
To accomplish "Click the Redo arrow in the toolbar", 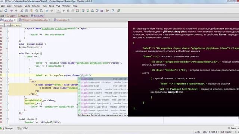I will 16,11.
